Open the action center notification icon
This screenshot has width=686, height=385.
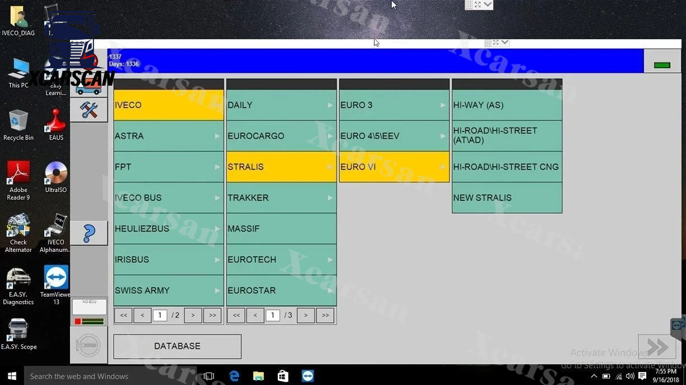tap(642, 377)
